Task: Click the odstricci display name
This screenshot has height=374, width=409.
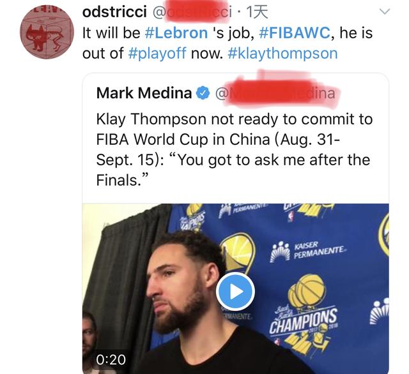Action: click(x=114, y=12)
